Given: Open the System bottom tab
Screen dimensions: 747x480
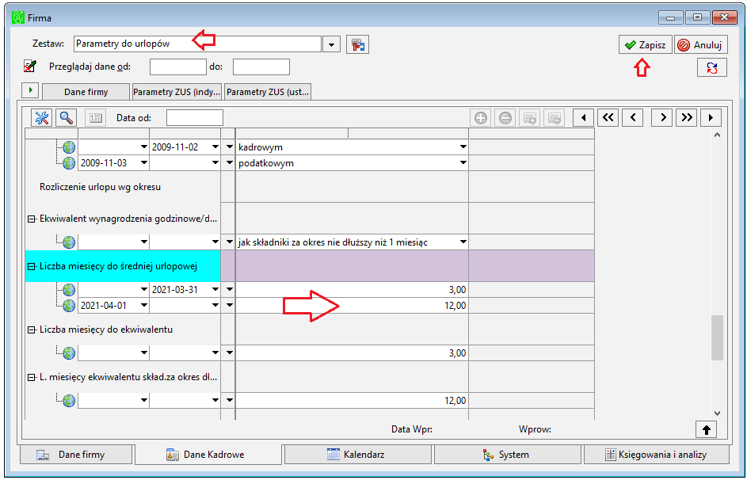Looking at the screenshot, I should pyautogui.click(x=507, y=455).
